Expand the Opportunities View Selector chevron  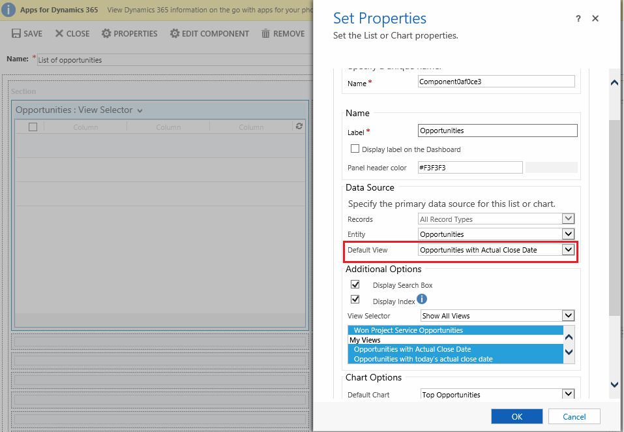coord(140,111)
